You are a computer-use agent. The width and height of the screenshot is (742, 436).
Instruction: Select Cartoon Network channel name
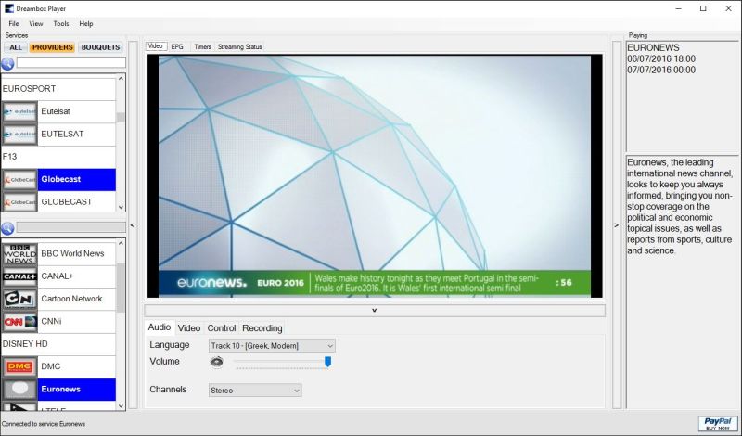tap(71, 299)
